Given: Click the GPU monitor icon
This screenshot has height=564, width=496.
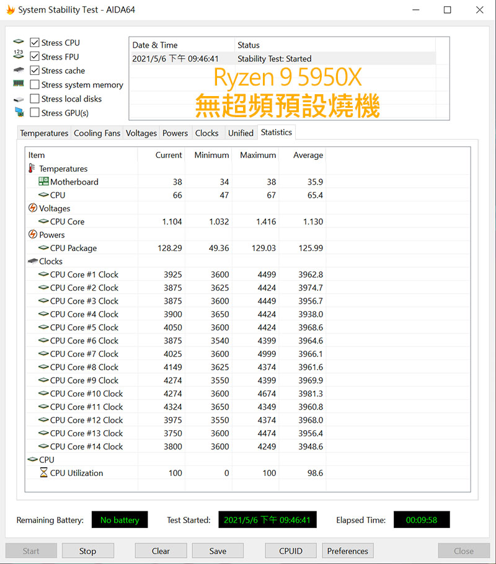Looking at the screenshot, I should [19, 112].
